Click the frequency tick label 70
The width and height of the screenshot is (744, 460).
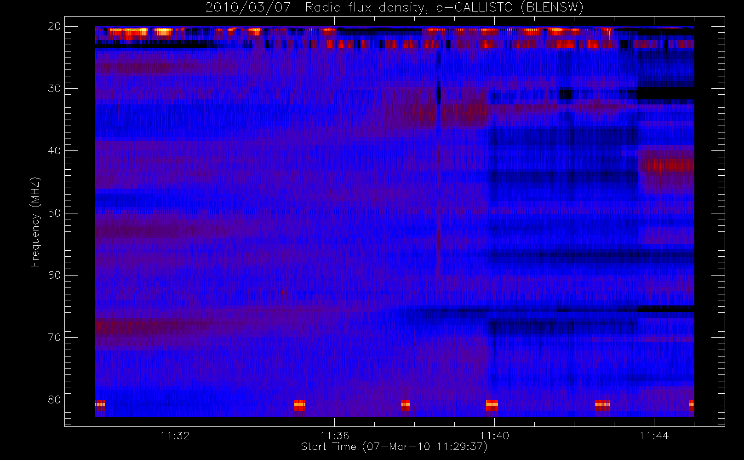[54, 338]
